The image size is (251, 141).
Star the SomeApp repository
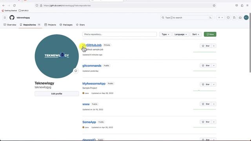(x=206, y=122)
